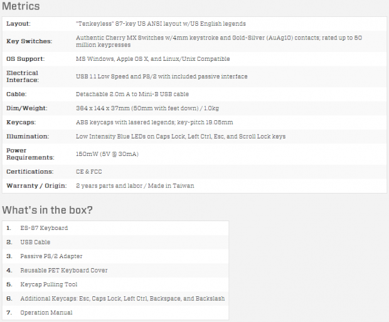Click the 'USB Cable' list item

point(35,242)
